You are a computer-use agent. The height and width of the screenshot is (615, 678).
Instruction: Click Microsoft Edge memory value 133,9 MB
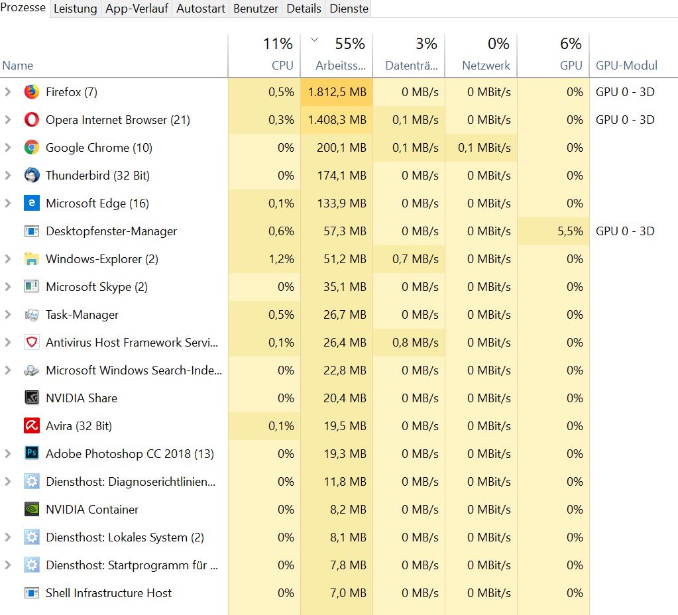(x=337, y=203)
